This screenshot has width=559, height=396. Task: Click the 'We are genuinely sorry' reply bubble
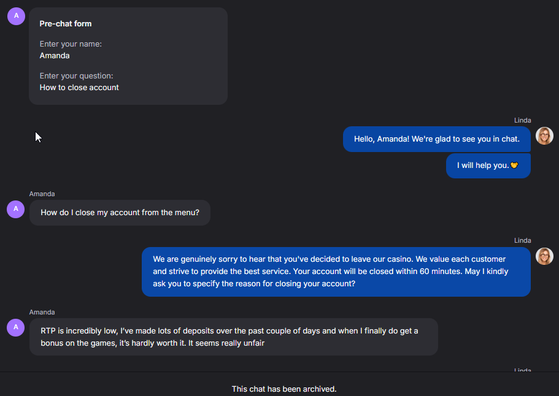[336, 272]
